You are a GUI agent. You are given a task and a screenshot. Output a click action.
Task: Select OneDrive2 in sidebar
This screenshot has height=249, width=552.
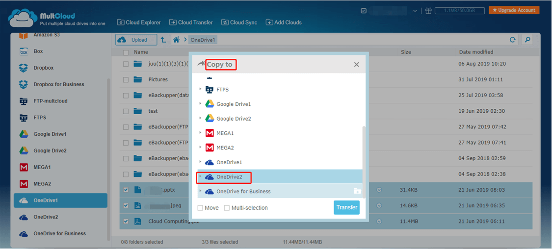pos(60,217)
